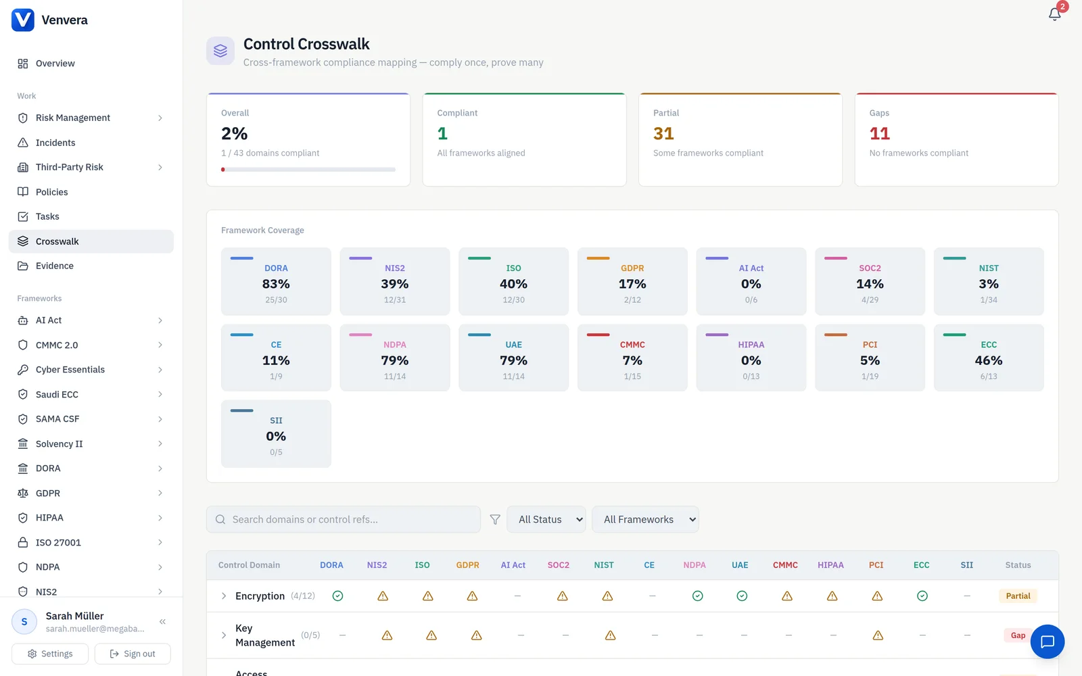Screen dimensions: 1082x676
Task: Open the NIS2 39% coverage card
Action: click(395, 281)
